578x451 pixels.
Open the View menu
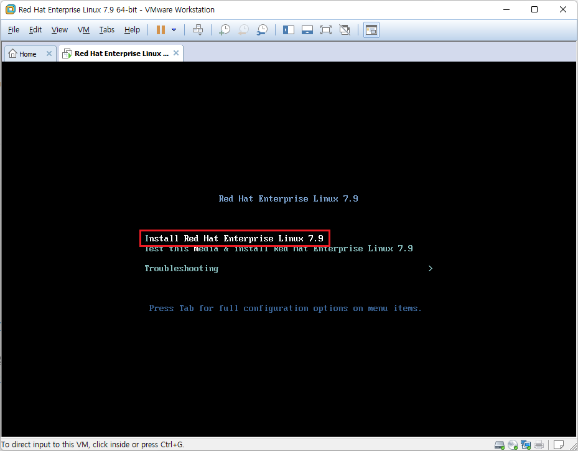59,30
